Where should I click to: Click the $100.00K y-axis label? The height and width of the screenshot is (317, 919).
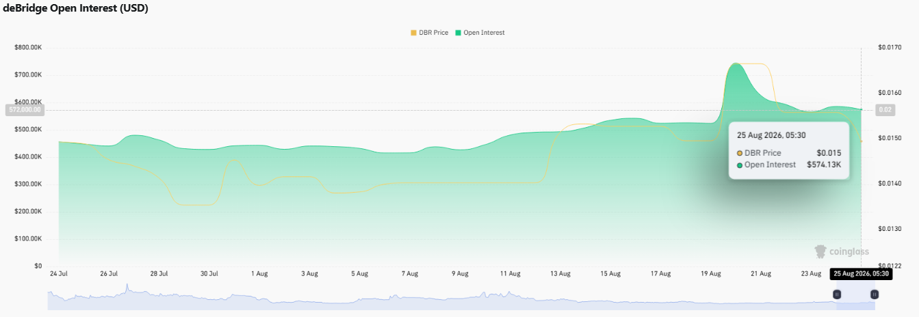28,238
